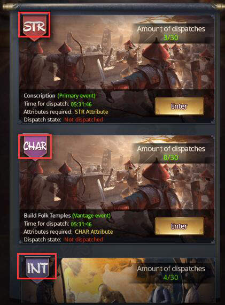The image size is (225, 305).
Task: Click the INT attribute badge
Action: coord(37,269)
